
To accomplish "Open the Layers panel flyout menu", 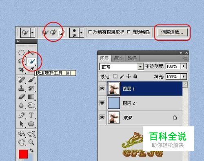I will click(x=185, y=58).
